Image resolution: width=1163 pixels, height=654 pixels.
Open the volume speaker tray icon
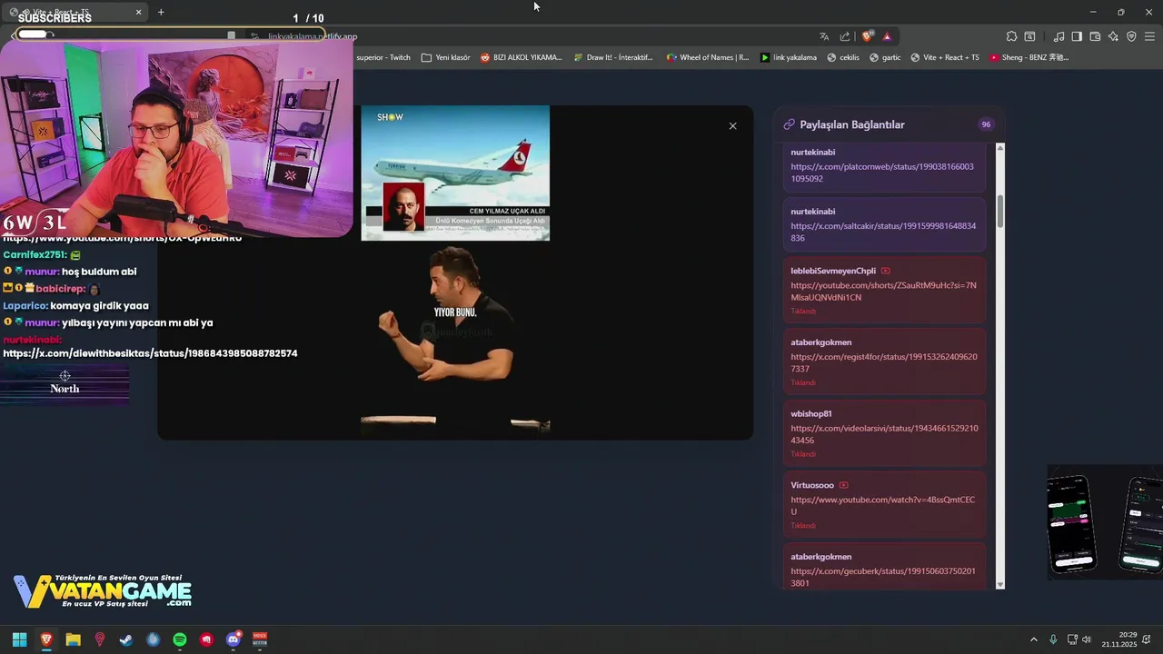click(x=1087, y=639)
